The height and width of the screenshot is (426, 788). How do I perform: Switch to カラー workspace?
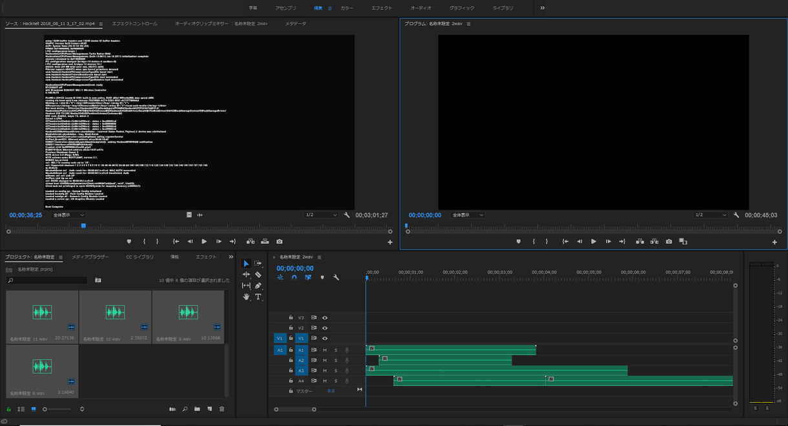(347, 8)
